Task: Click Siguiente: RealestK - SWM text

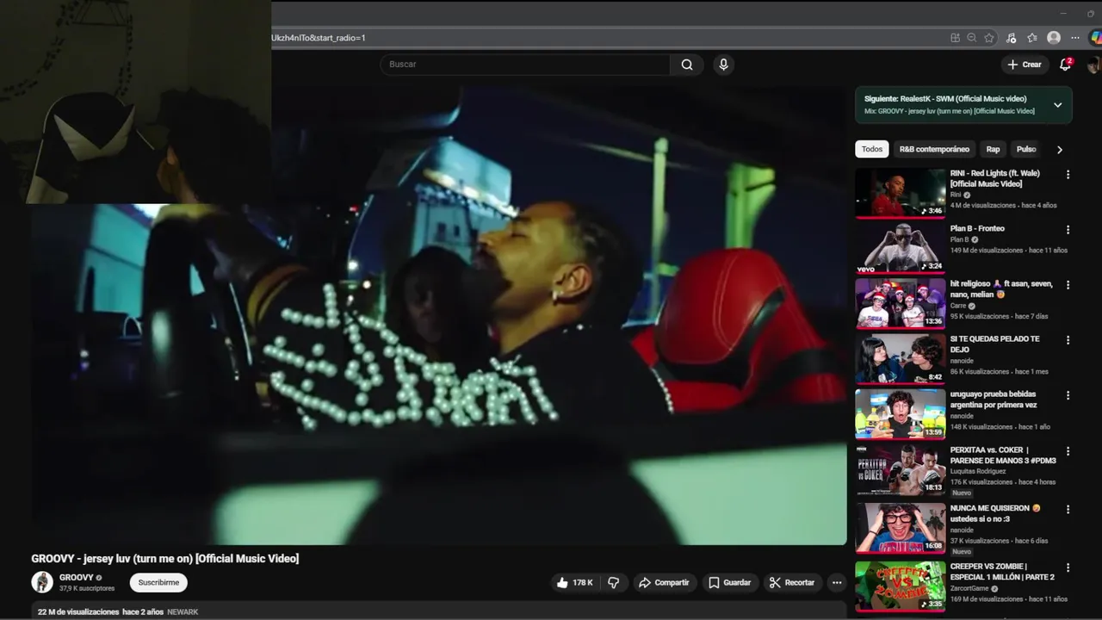Action: [945, 99]
